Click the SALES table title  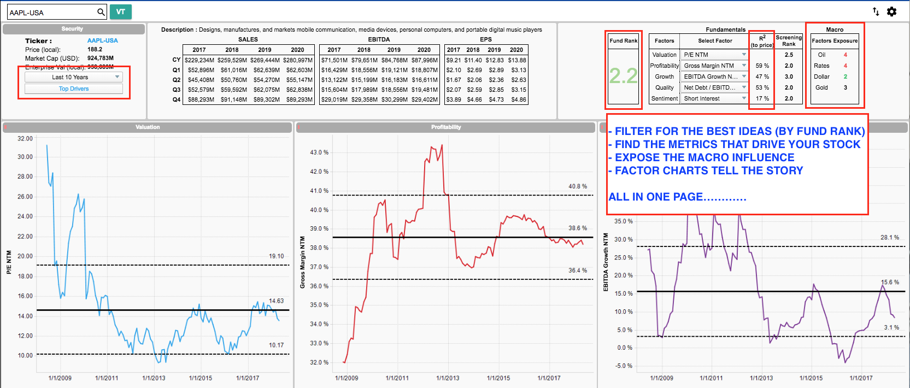tap(248, 39)
